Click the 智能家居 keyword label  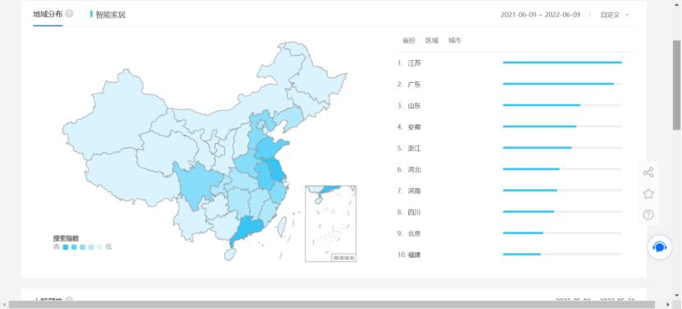pos(110,15)
